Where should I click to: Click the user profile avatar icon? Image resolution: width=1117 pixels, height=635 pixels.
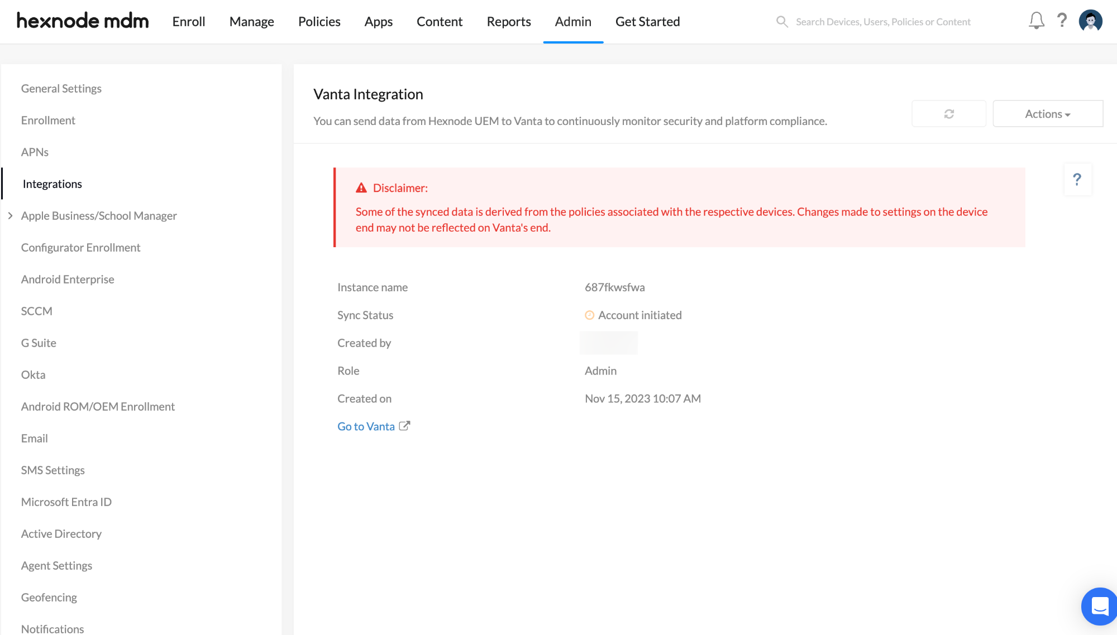click(x=1091, y=21)
